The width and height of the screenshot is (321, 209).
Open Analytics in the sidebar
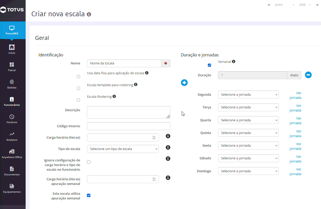point(12,136)
